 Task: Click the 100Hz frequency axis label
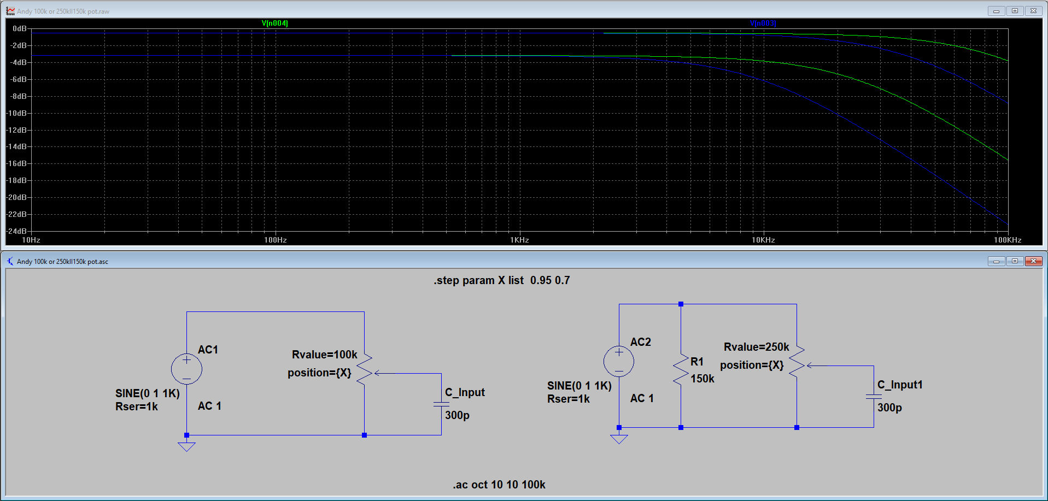(275, 240)
